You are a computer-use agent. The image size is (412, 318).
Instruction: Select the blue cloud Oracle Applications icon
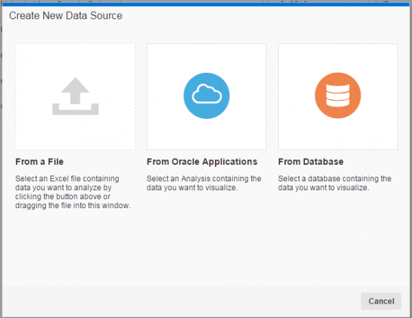coord(207,95)
